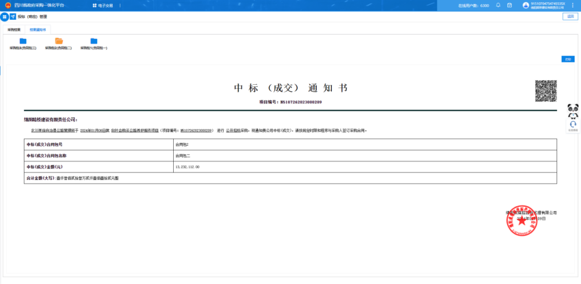Open the task checklist icon in header
This screenshot has height=284, width=581.
tap(510, 5)
